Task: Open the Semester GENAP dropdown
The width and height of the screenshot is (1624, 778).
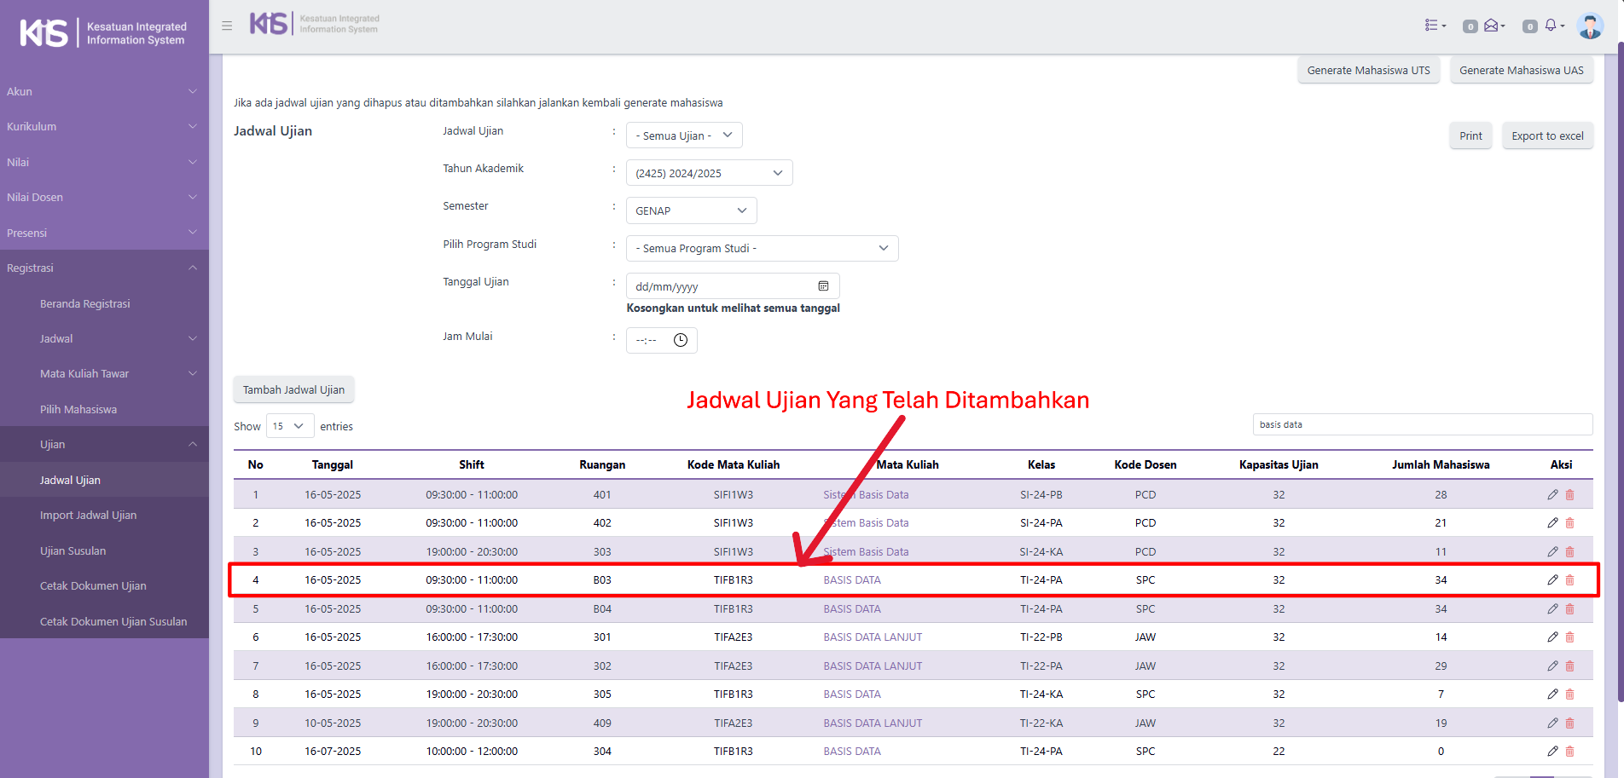Action: click(691, 210)
